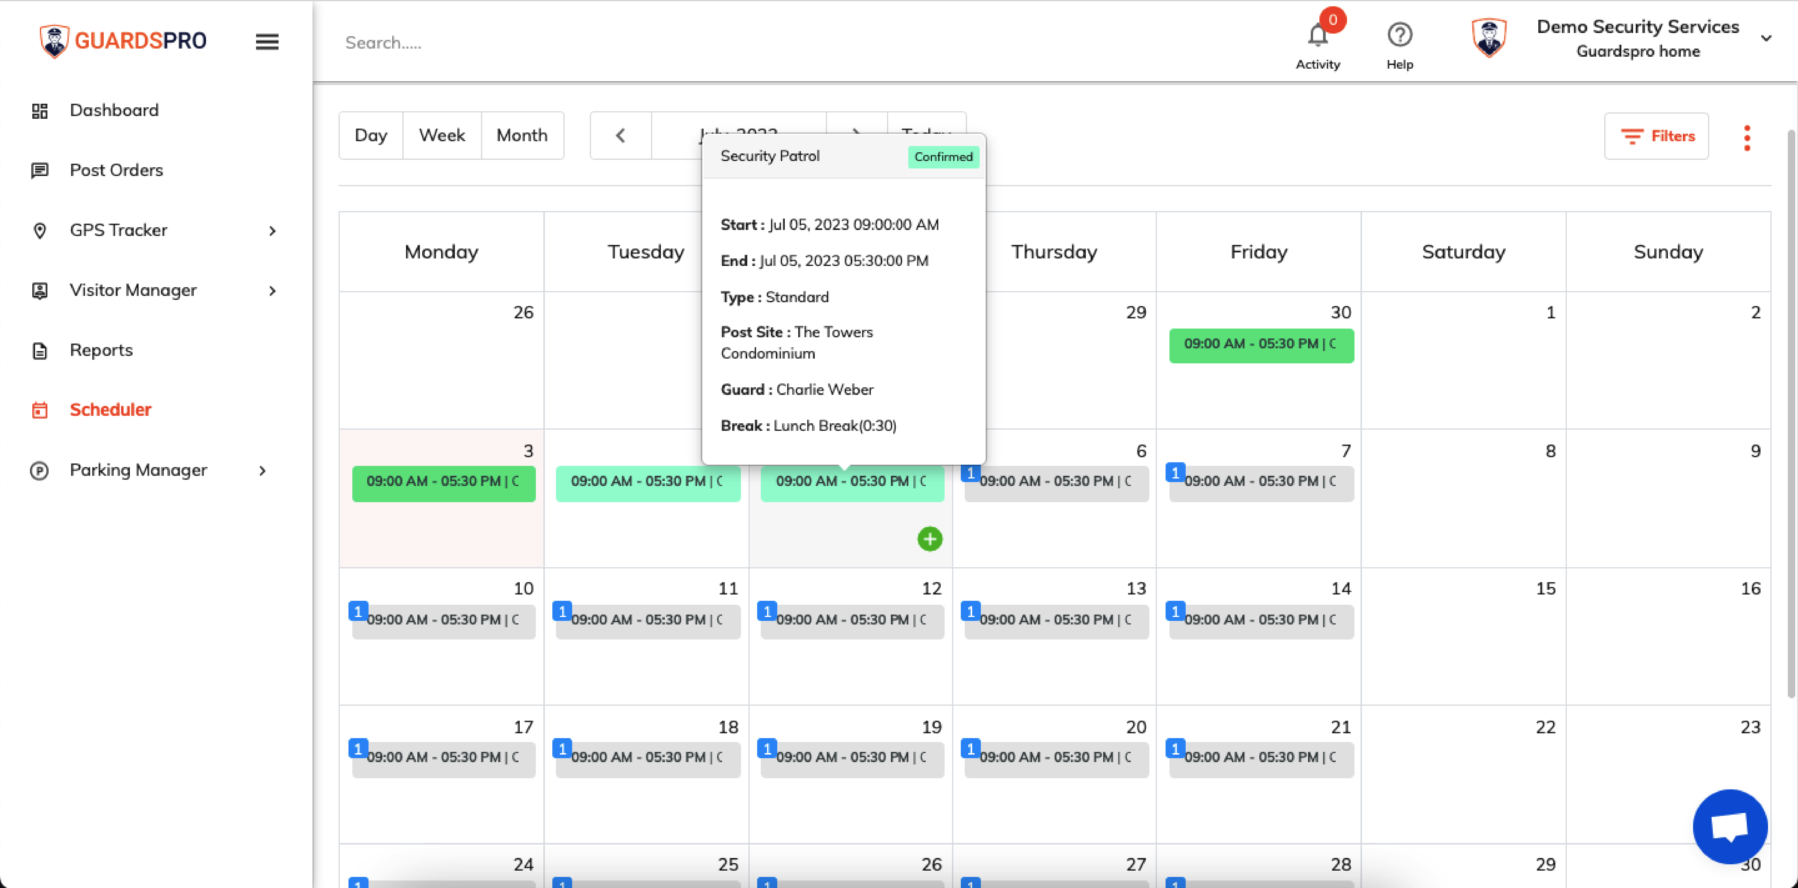The height and width of the screenshot is (888, 1798).
Task: Open the July 13 shift entry
Action: [1057, 621]
